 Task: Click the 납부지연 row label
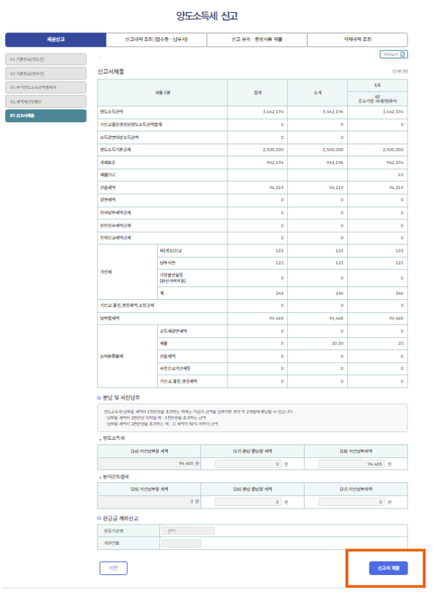click(x=168, y=263)
